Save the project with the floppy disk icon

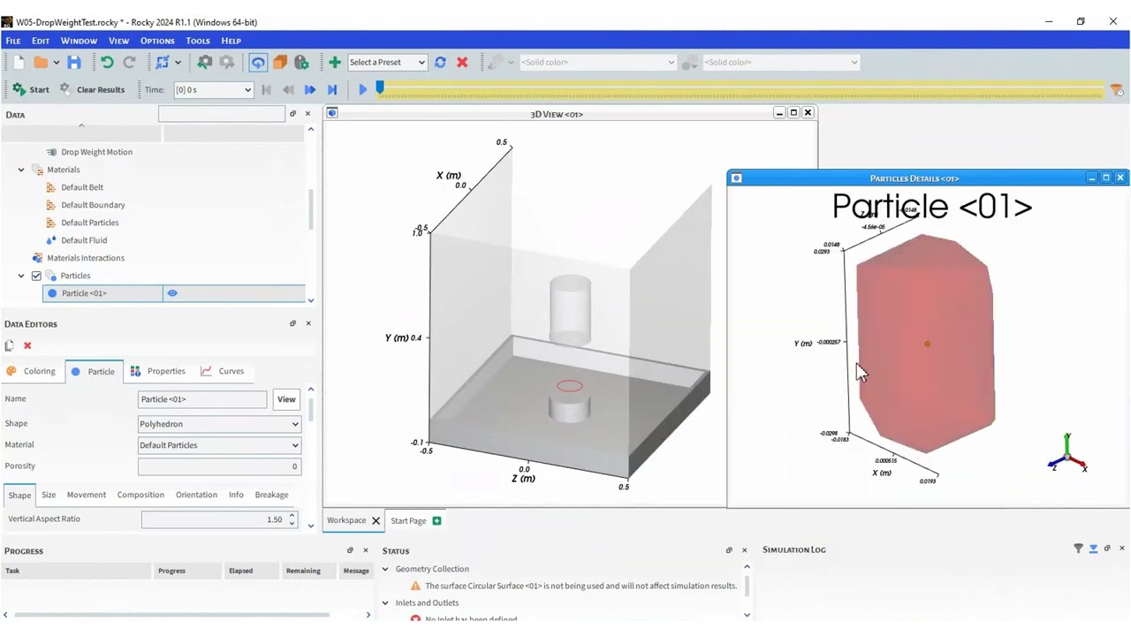[x=74, y=62]
